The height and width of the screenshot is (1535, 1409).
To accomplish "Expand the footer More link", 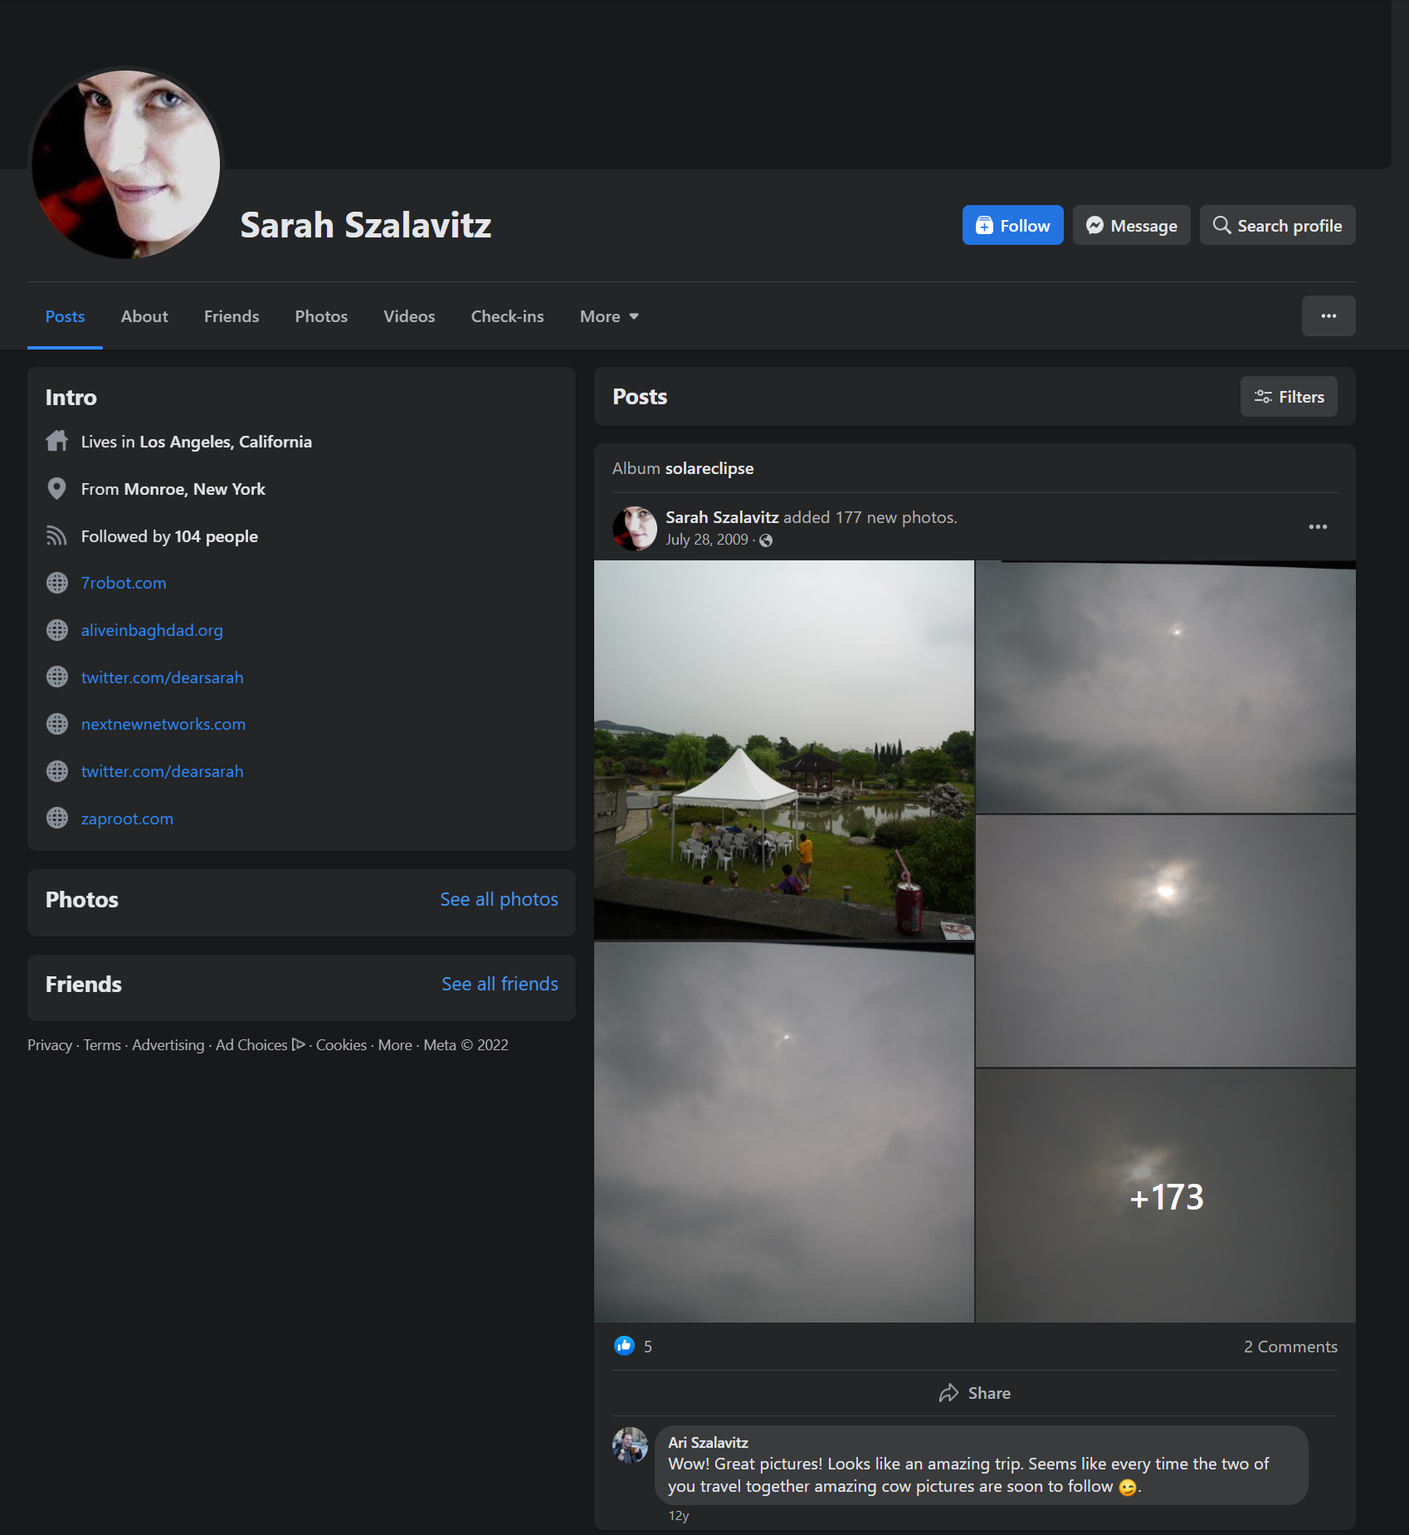I will pyautogui.click(x=394, y=1045).
